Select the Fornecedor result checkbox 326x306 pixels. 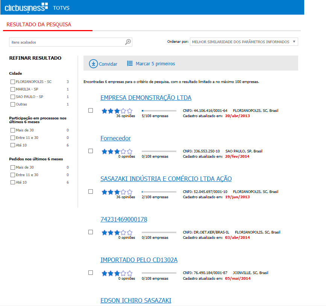pyautogui.click(x=91, y=151)
